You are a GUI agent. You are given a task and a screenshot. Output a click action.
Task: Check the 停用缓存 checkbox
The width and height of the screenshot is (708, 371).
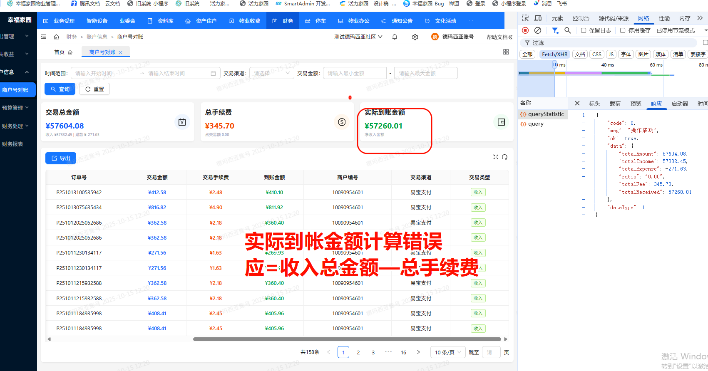point(623,30)
